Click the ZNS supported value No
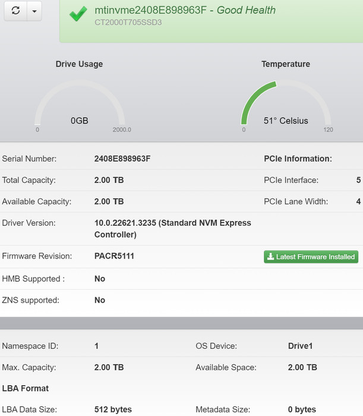 click(100, 300)
